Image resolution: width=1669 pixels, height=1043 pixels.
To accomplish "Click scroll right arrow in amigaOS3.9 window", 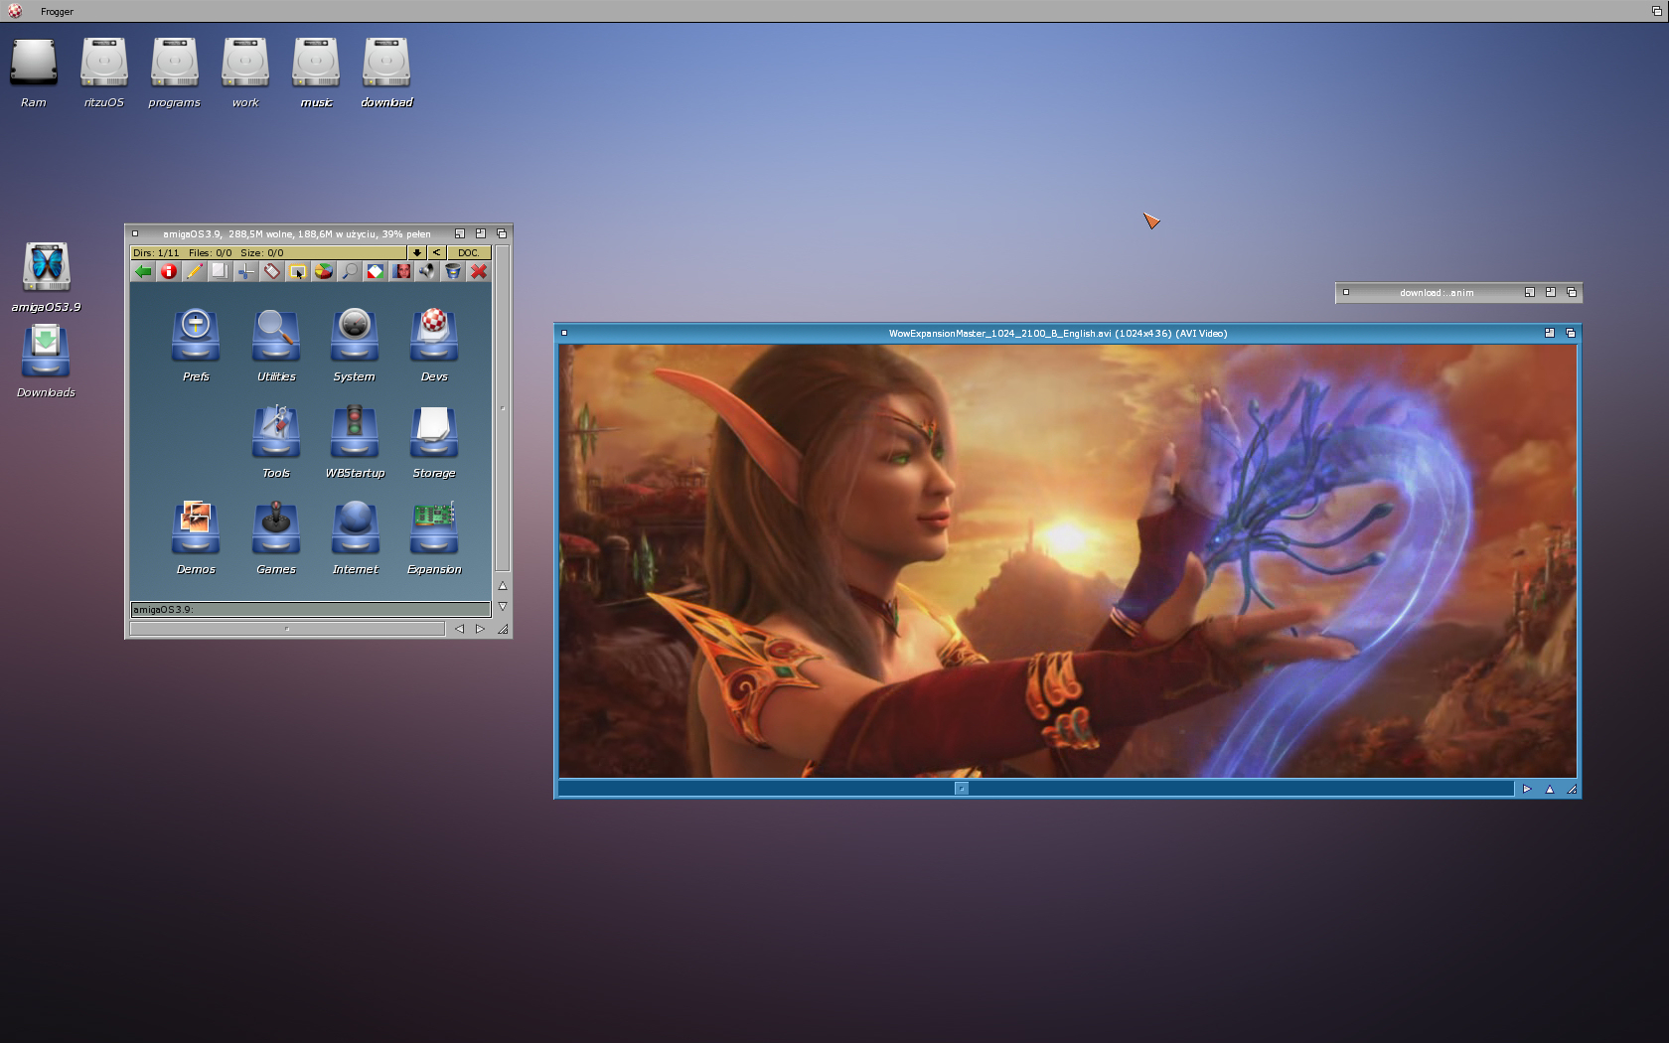I will point(480,629).
